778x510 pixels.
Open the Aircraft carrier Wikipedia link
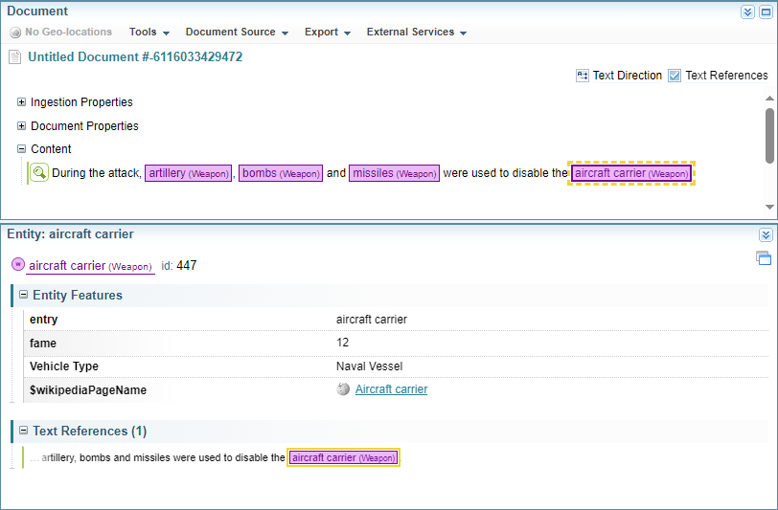[x=391, y=389]
